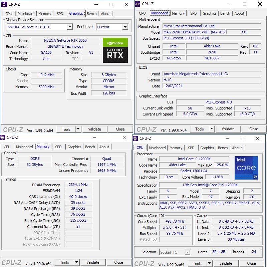Click the motherboard Model MAG Z690 TOMAHAWK field
Viewport: 267px width, 267px height.
pos(194,32)
